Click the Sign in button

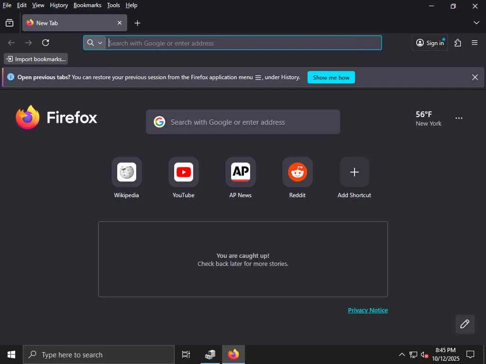(430, 43)
